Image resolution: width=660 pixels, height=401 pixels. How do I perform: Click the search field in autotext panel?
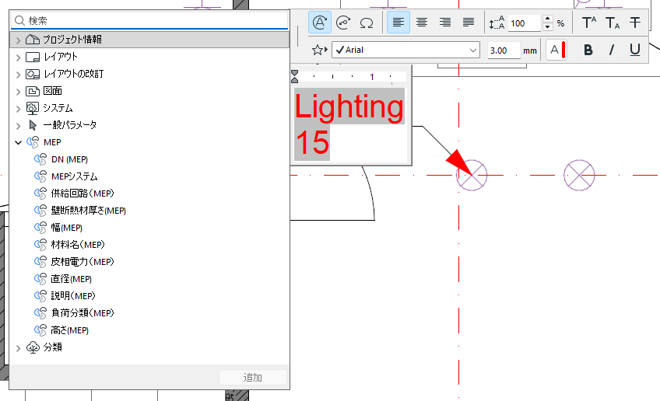149,21
